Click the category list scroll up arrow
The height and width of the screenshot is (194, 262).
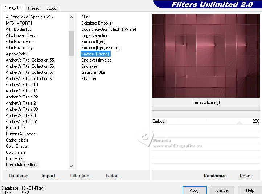coord(71,17)
